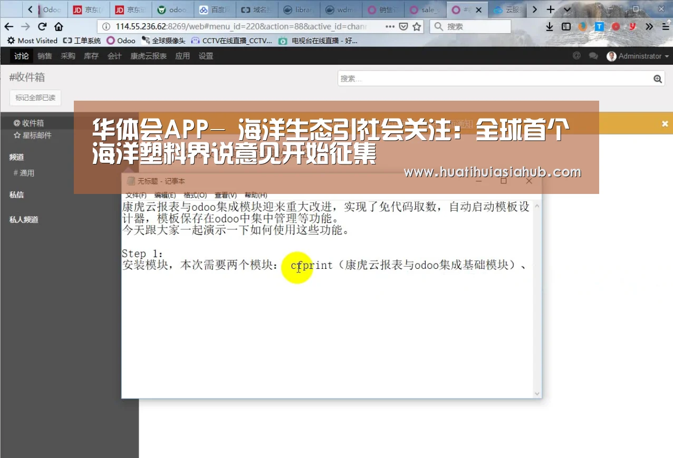Show more toolbar tools chevron

tap(649, 26)
